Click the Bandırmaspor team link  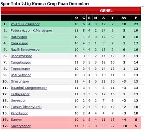point(21,56)
